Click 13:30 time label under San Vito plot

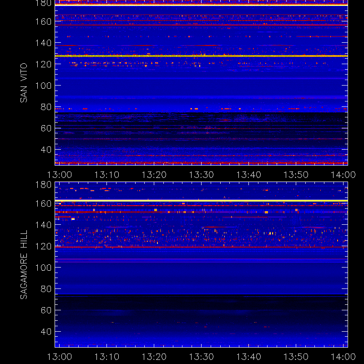click(202, 175)
